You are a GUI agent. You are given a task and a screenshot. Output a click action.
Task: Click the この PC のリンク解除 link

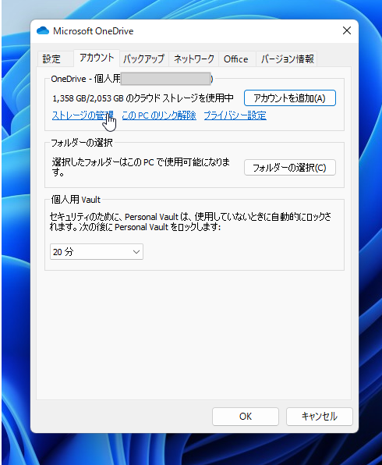coord(159,115)
